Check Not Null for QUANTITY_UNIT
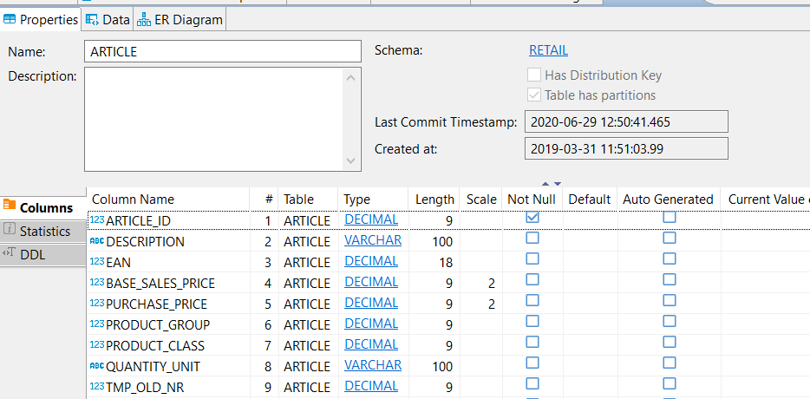This screenshot has height=399, width=810. pos(532,363)
